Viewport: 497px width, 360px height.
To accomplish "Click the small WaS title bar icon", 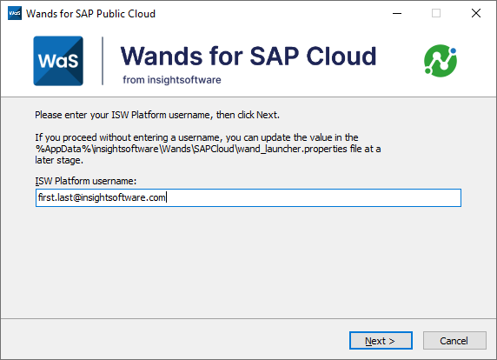I will (x=15, y=13).
